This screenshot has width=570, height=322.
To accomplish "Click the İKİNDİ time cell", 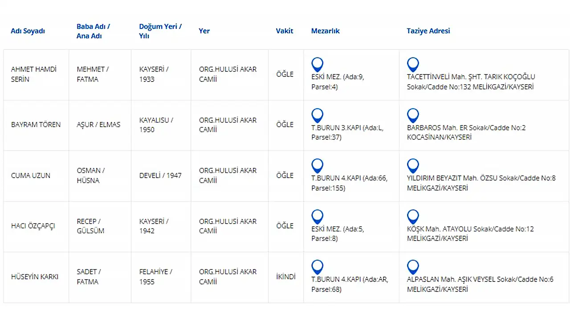I will coord(285,277).
